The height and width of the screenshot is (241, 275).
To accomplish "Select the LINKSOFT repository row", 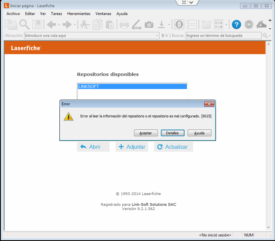I will 132,86.
